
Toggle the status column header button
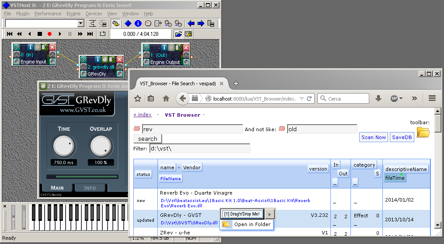click(x=143, y=174)
